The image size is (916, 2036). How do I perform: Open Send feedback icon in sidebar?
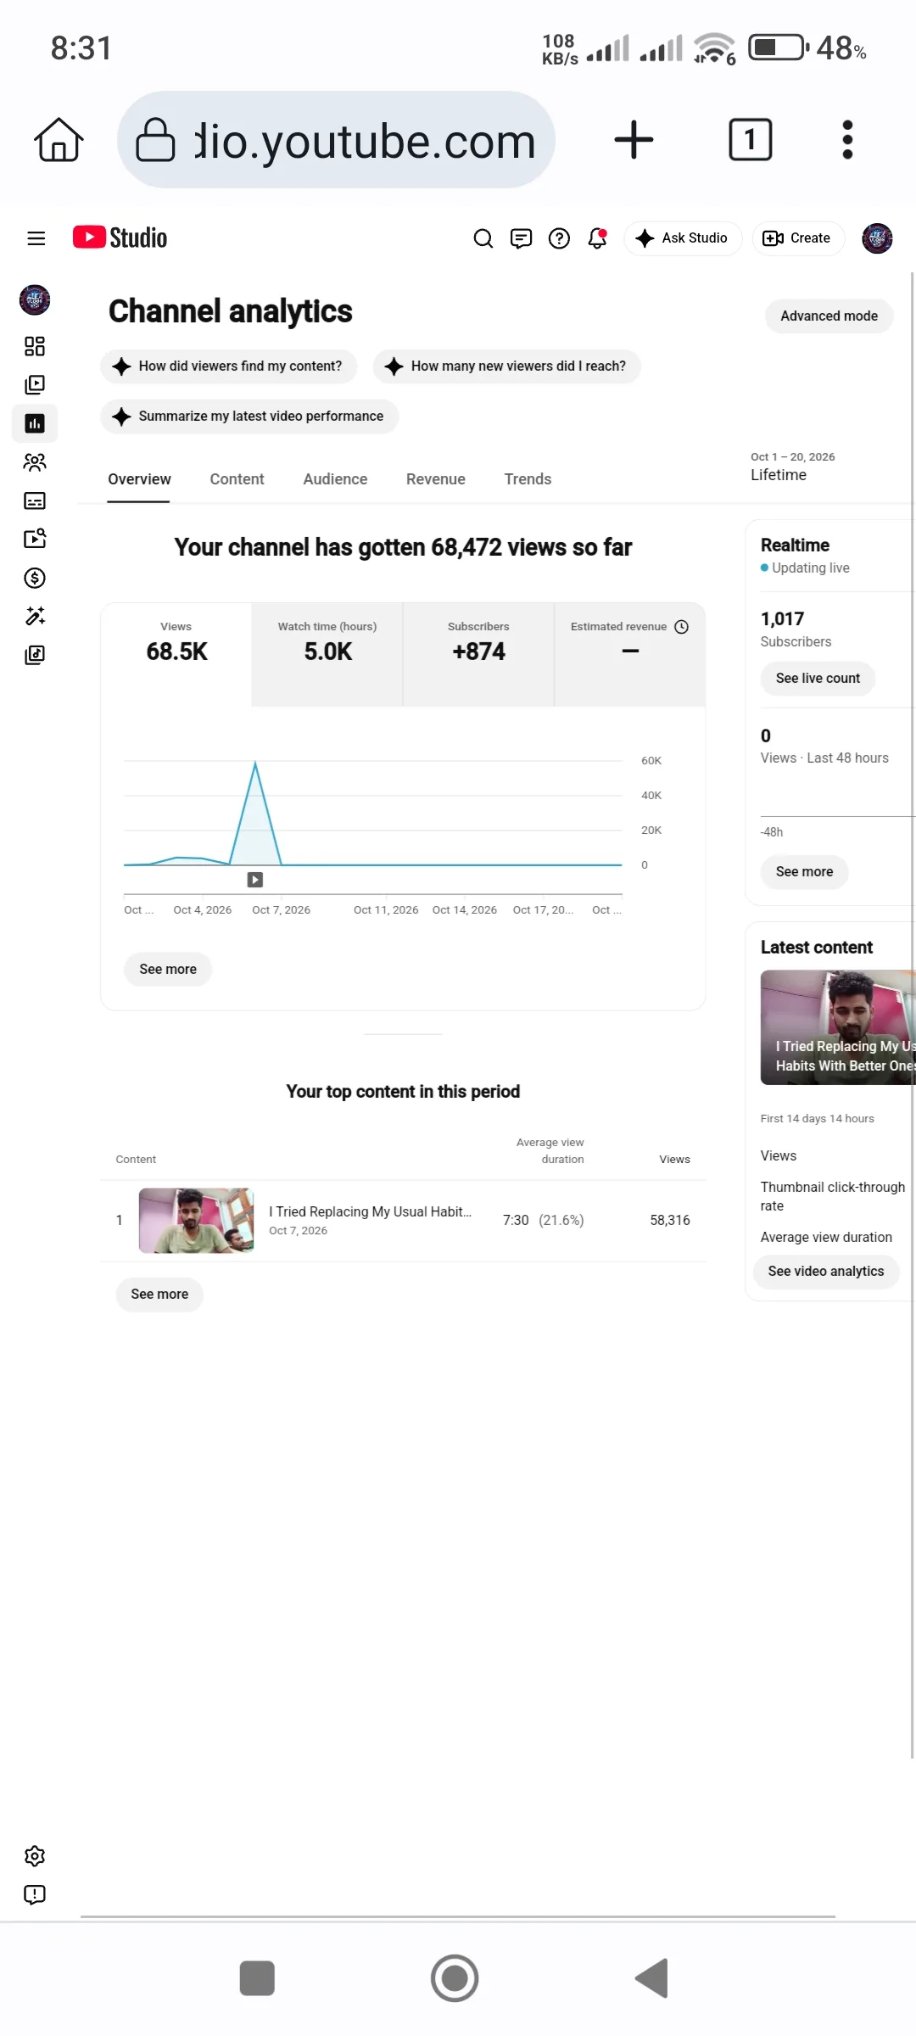coord(35,1894)
